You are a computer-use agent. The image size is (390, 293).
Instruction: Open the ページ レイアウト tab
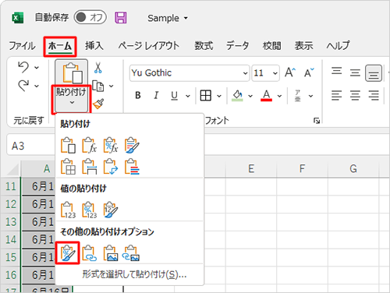[x=149, y=46]
